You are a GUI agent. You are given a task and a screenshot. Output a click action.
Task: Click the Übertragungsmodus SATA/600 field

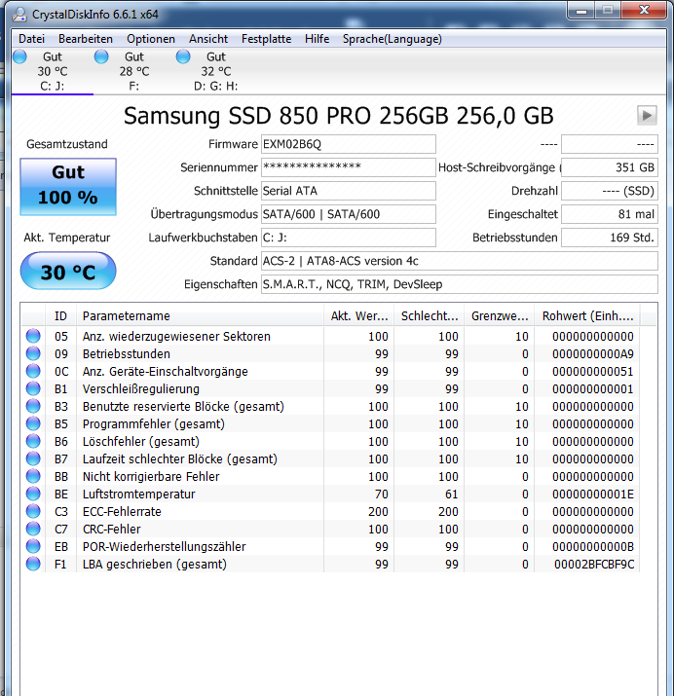[x=349, y=214]
